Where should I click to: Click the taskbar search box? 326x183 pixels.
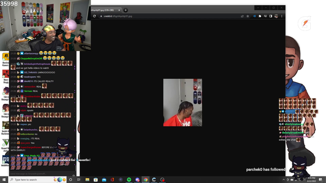click(38, 179)
